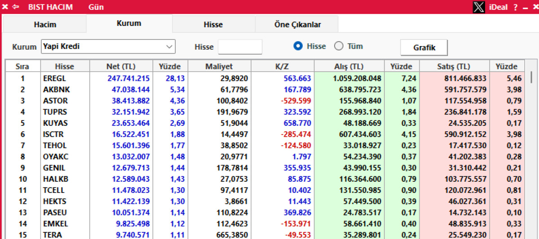Click the iDeal label in title bar
Image resolution: width=539 pixels, height=239 pixels.
tap(499, 7)
